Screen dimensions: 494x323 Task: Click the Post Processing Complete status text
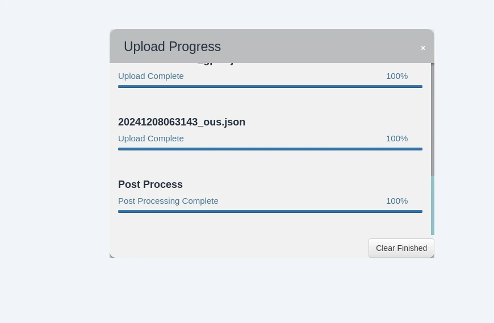tap(168, 201)
